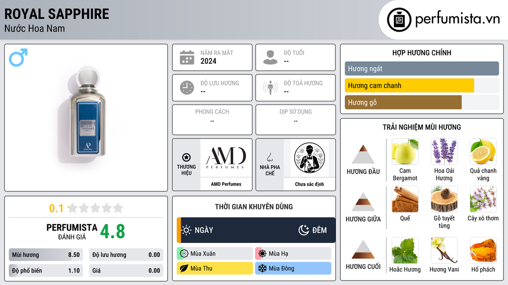The image size is (508, 285).
Task: Click the AMD Perfumes brand logo
Action: pyautogui.click(x=226, y=158)
